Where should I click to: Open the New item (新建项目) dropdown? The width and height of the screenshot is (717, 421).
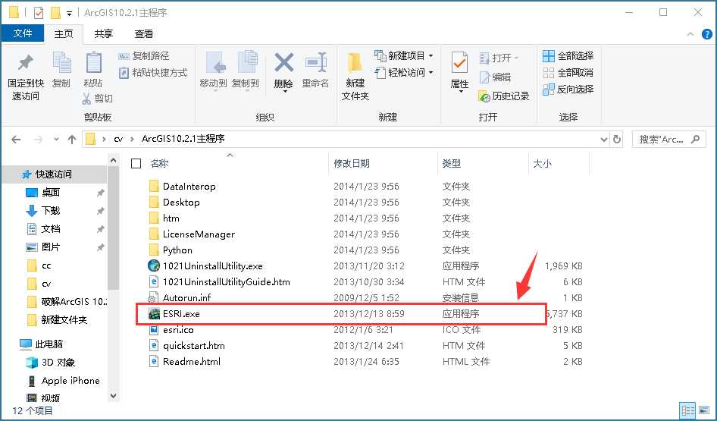pyautogui.click(x=404, y=56)
